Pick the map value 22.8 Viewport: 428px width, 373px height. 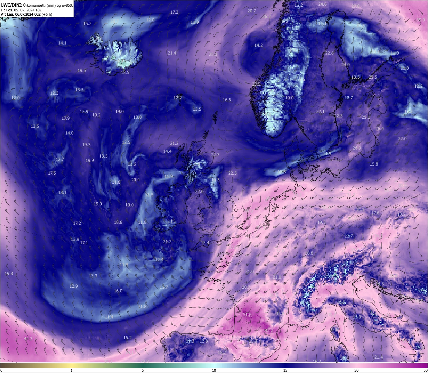click(x=329, y=53)
